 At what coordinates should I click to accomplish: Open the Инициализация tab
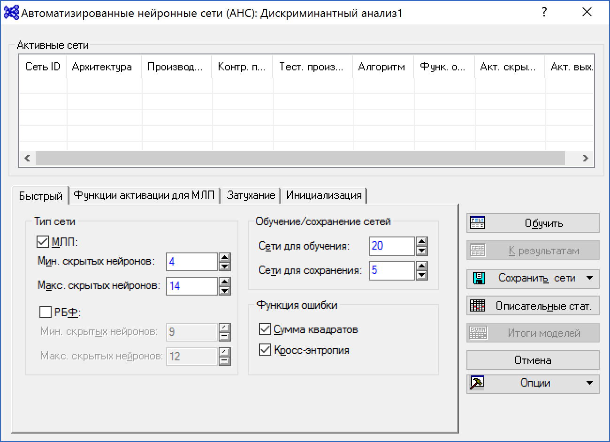click(324, 195)
